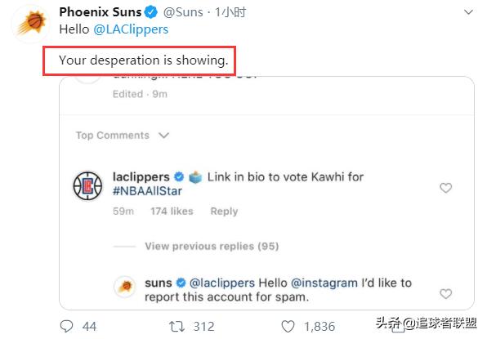Retweet using the retweet arrows icon
This screenshot has height=339, width=487.
pos(176,327)
